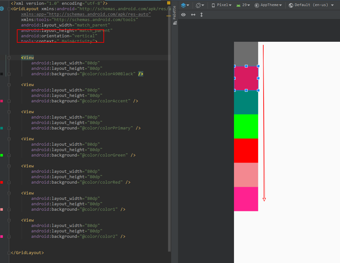The image size is (340, 263).
Task: Select the bright green view in preview
Action: tap(246, 126)
